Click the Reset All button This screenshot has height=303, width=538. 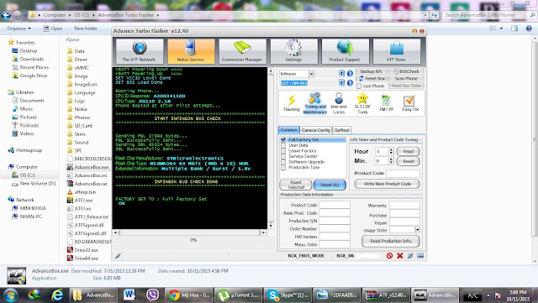coord(330,185)
